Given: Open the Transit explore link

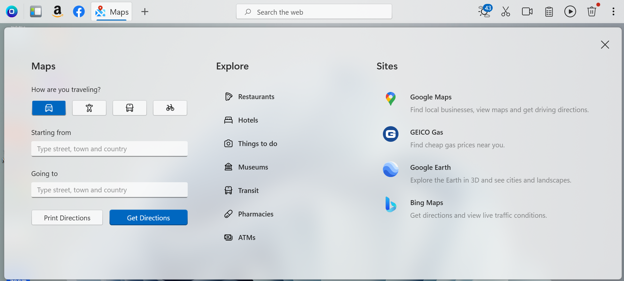Looking at the screenshot, I should (248, 191).
